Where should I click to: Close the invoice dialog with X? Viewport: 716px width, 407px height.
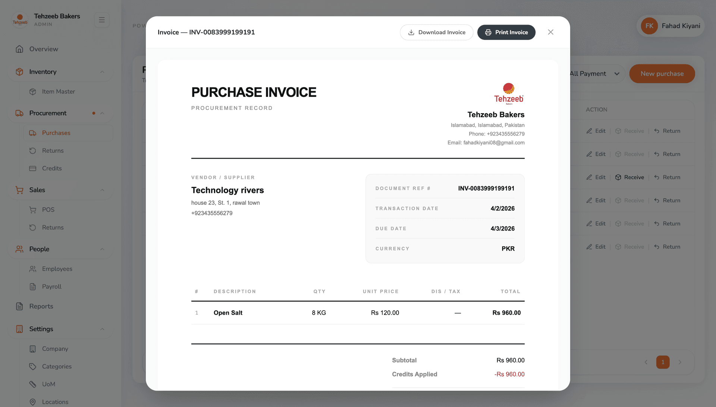(550, 32)
